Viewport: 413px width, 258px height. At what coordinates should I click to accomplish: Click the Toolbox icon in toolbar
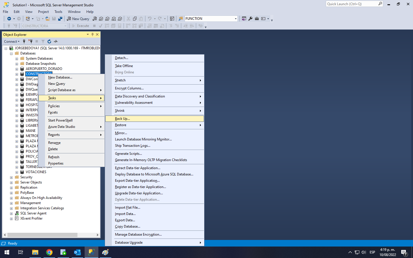tap(257, 19)
